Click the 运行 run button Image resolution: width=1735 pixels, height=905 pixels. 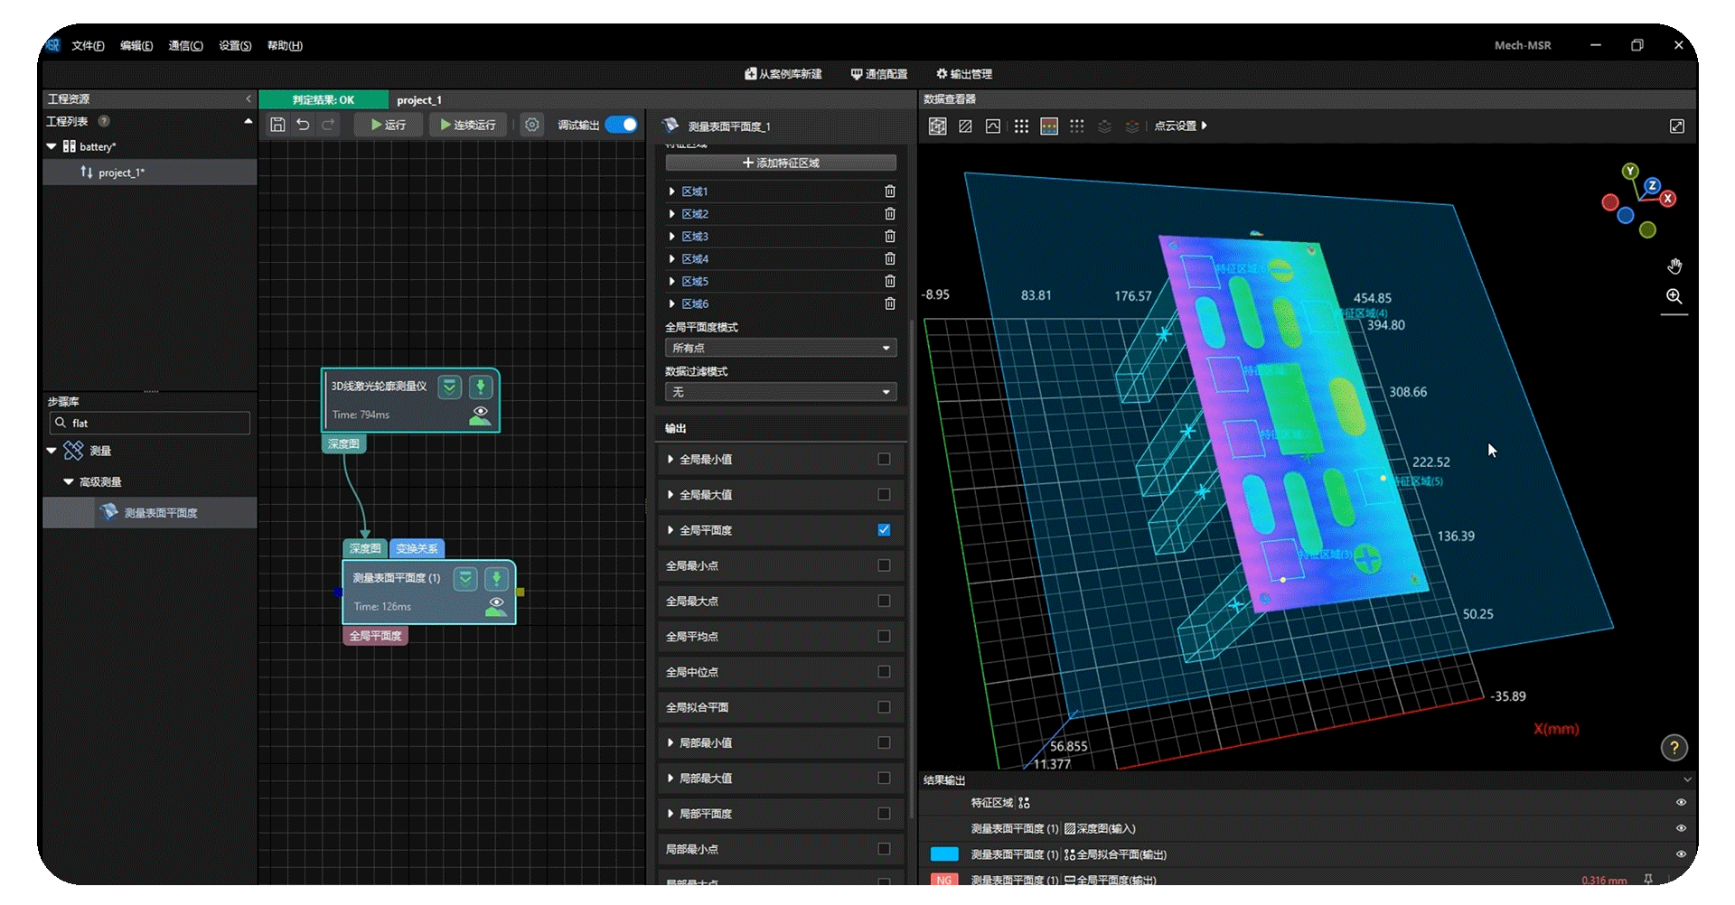pyautogui.click(x=389, y=125)
